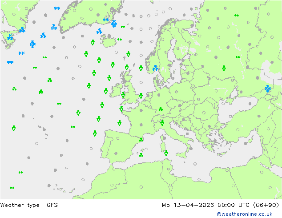
Task: Click the snow symbol over southern Norway
Action: (155, 68)
